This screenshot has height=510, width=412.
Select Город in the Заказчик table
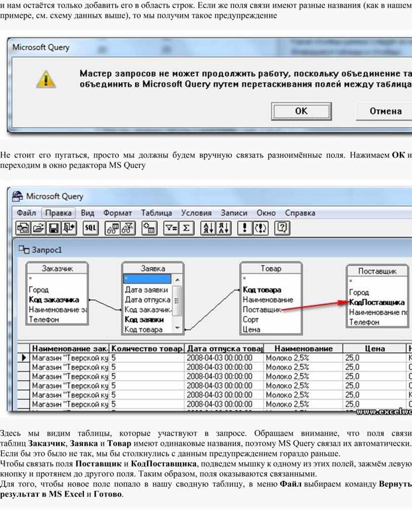[x=39, y=290]
